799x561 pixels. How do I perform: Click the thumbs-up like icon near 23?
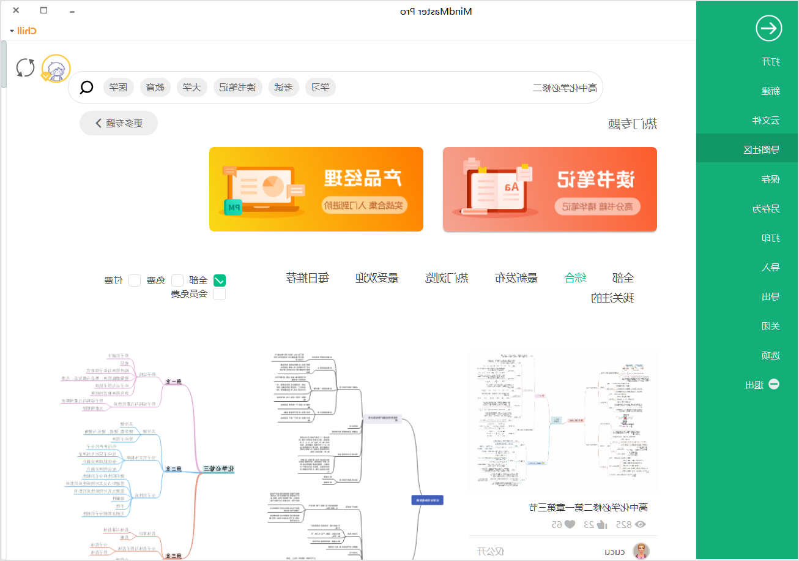(601, 524)
